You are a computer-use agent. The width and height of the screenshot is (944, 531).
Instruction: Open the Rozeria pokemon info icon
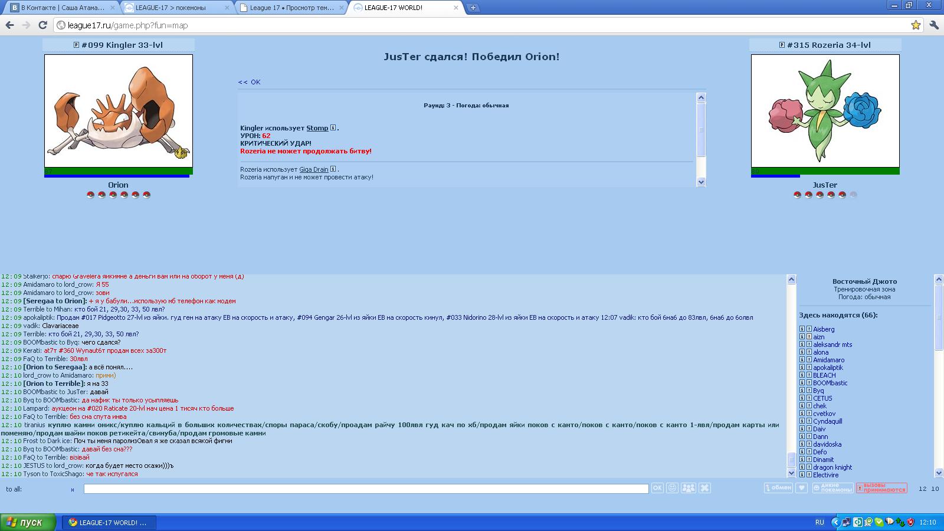click(782, 45)
